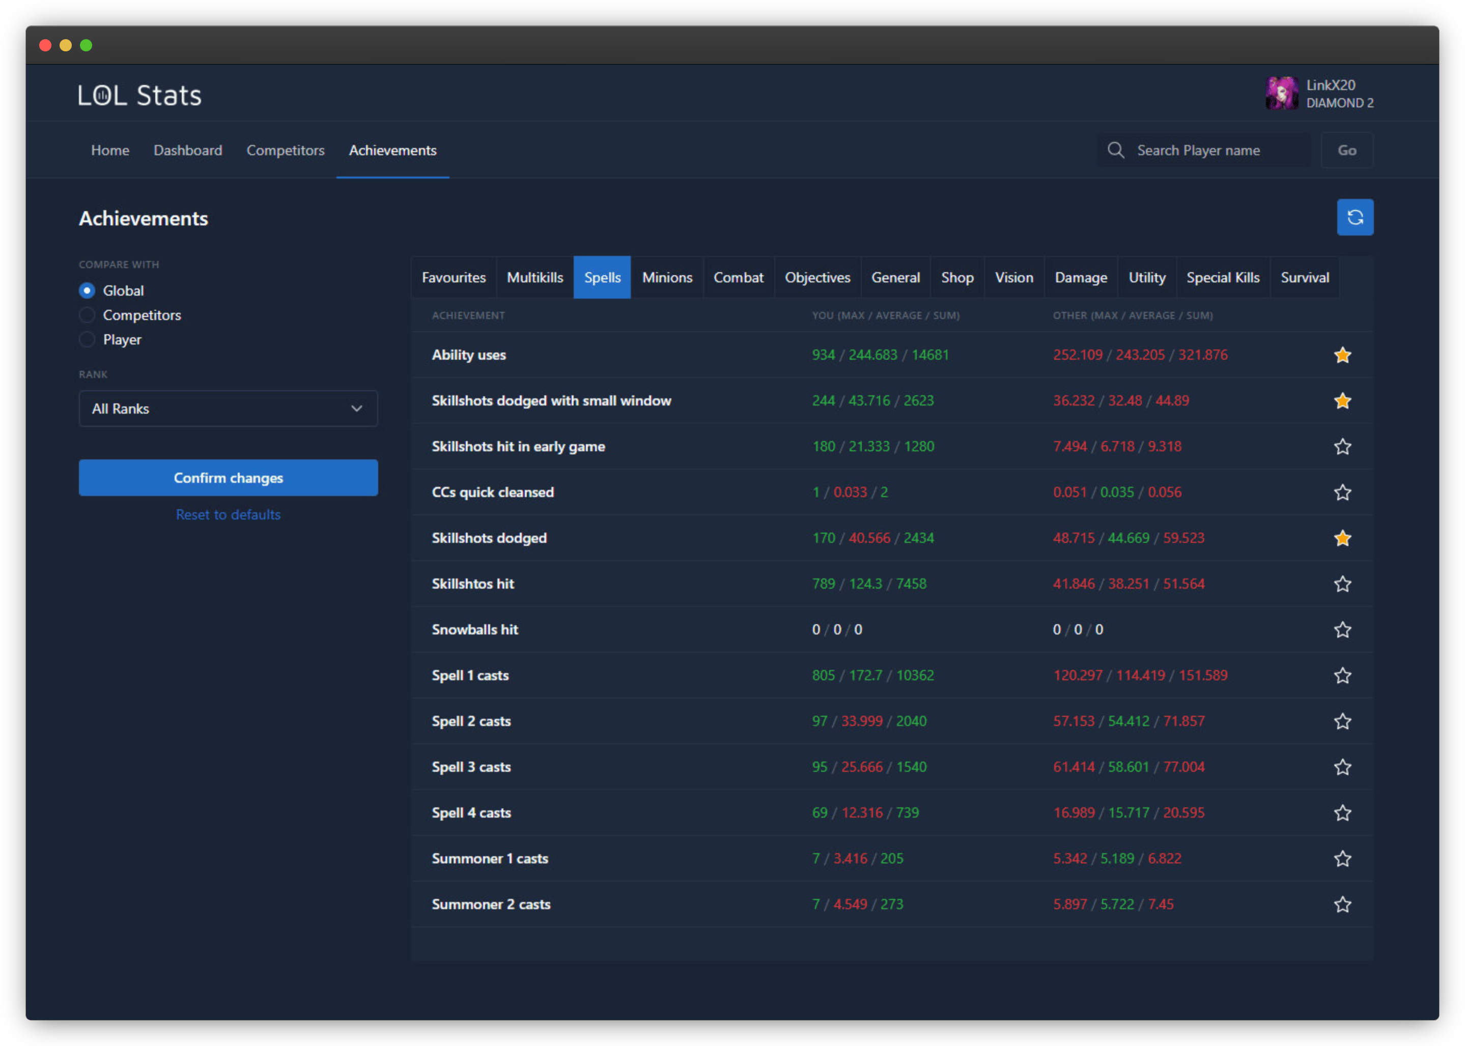
Task: Open the Special Kills tab
Action: [x=1222, y=278]
